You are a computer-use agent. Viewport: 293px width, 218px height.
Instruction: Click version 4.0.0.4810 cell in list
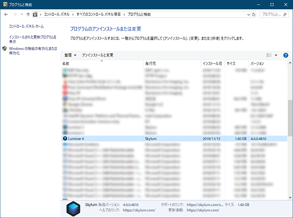tap(258, 139)
